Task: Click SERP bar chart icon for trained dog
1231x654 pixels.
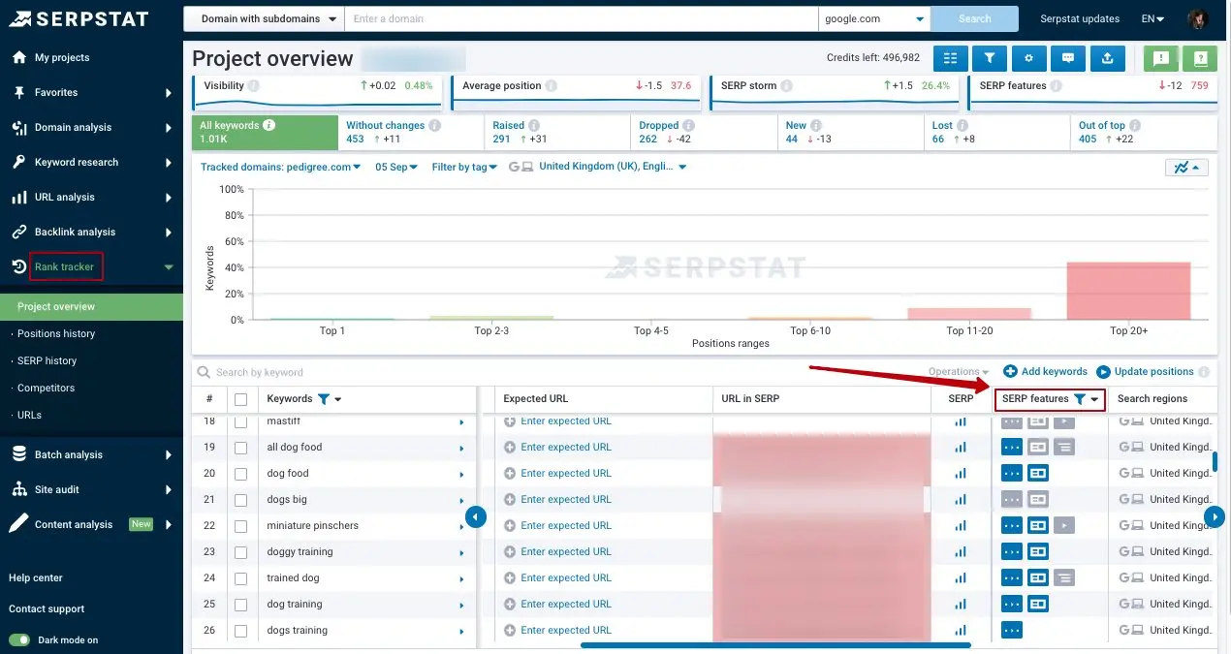Action: [961, 578]
